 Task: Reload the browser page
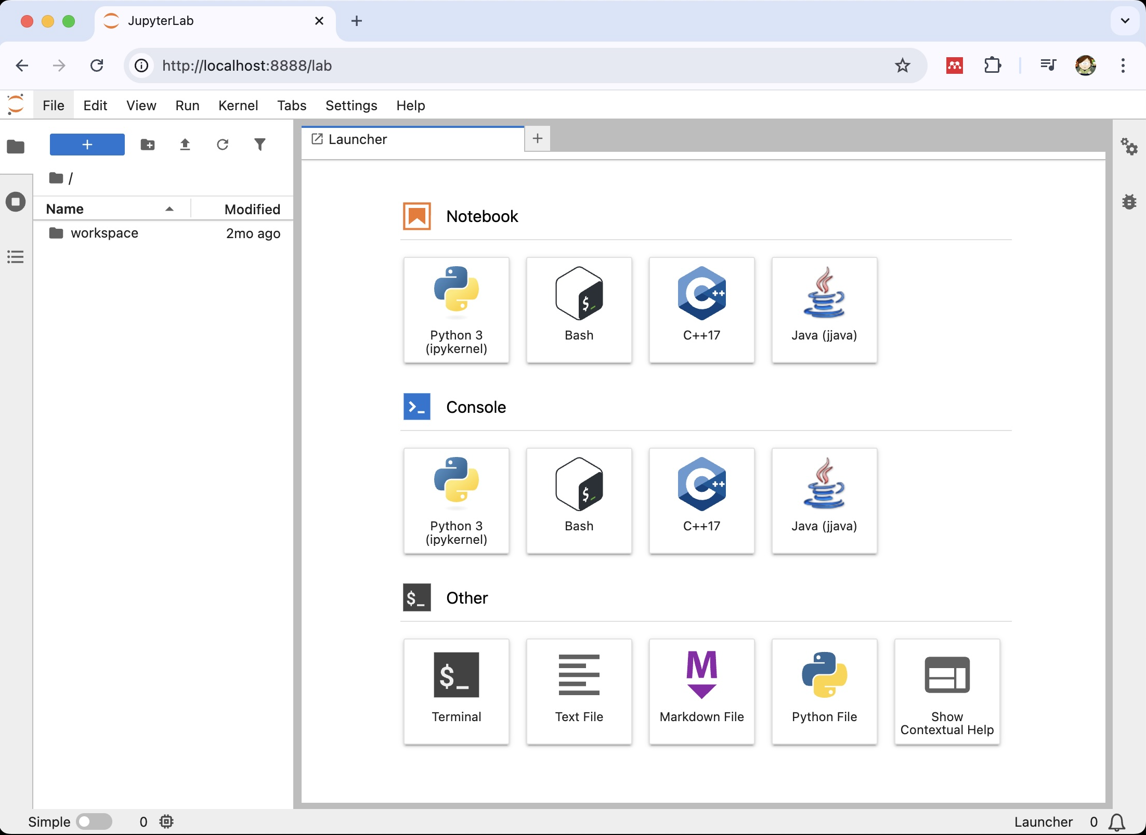[97, 66]
